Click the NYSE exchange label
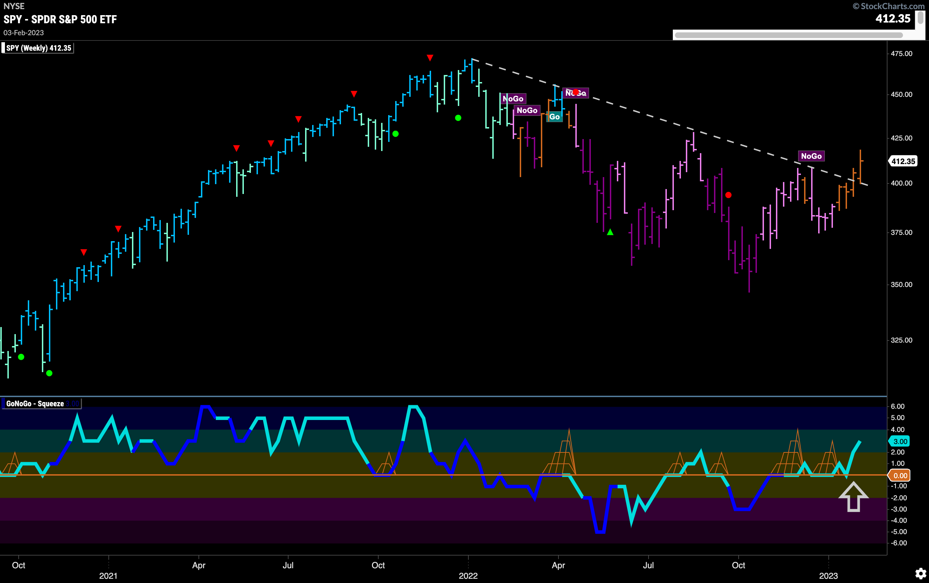 coord(14,6)
